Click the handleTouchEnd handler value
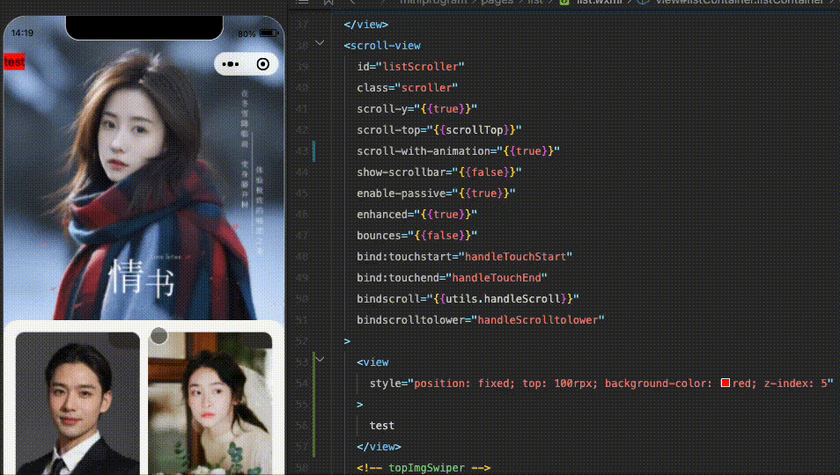 click(497, 278)
